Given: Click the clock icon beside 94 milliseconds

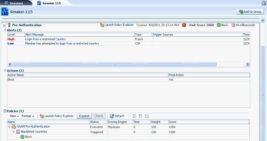Looking at the screenshot, I should tap(233, 25).
